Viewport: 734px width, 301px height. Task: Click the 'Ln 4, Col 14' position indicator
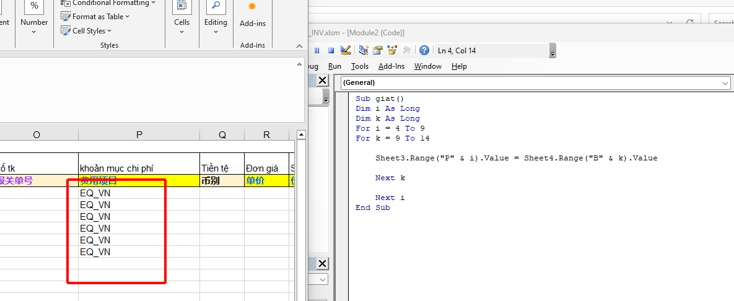point(457,51)
